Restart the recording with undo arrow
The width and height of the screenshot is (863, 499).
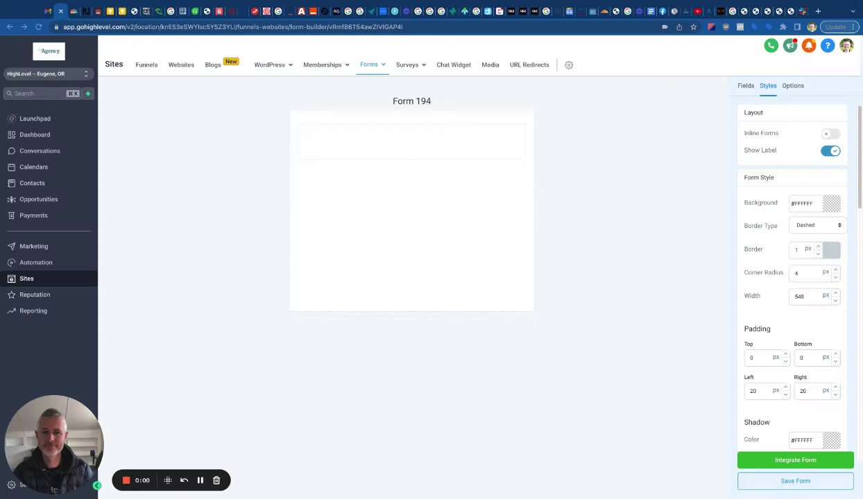pyautogui.click(x=184, y=480)
